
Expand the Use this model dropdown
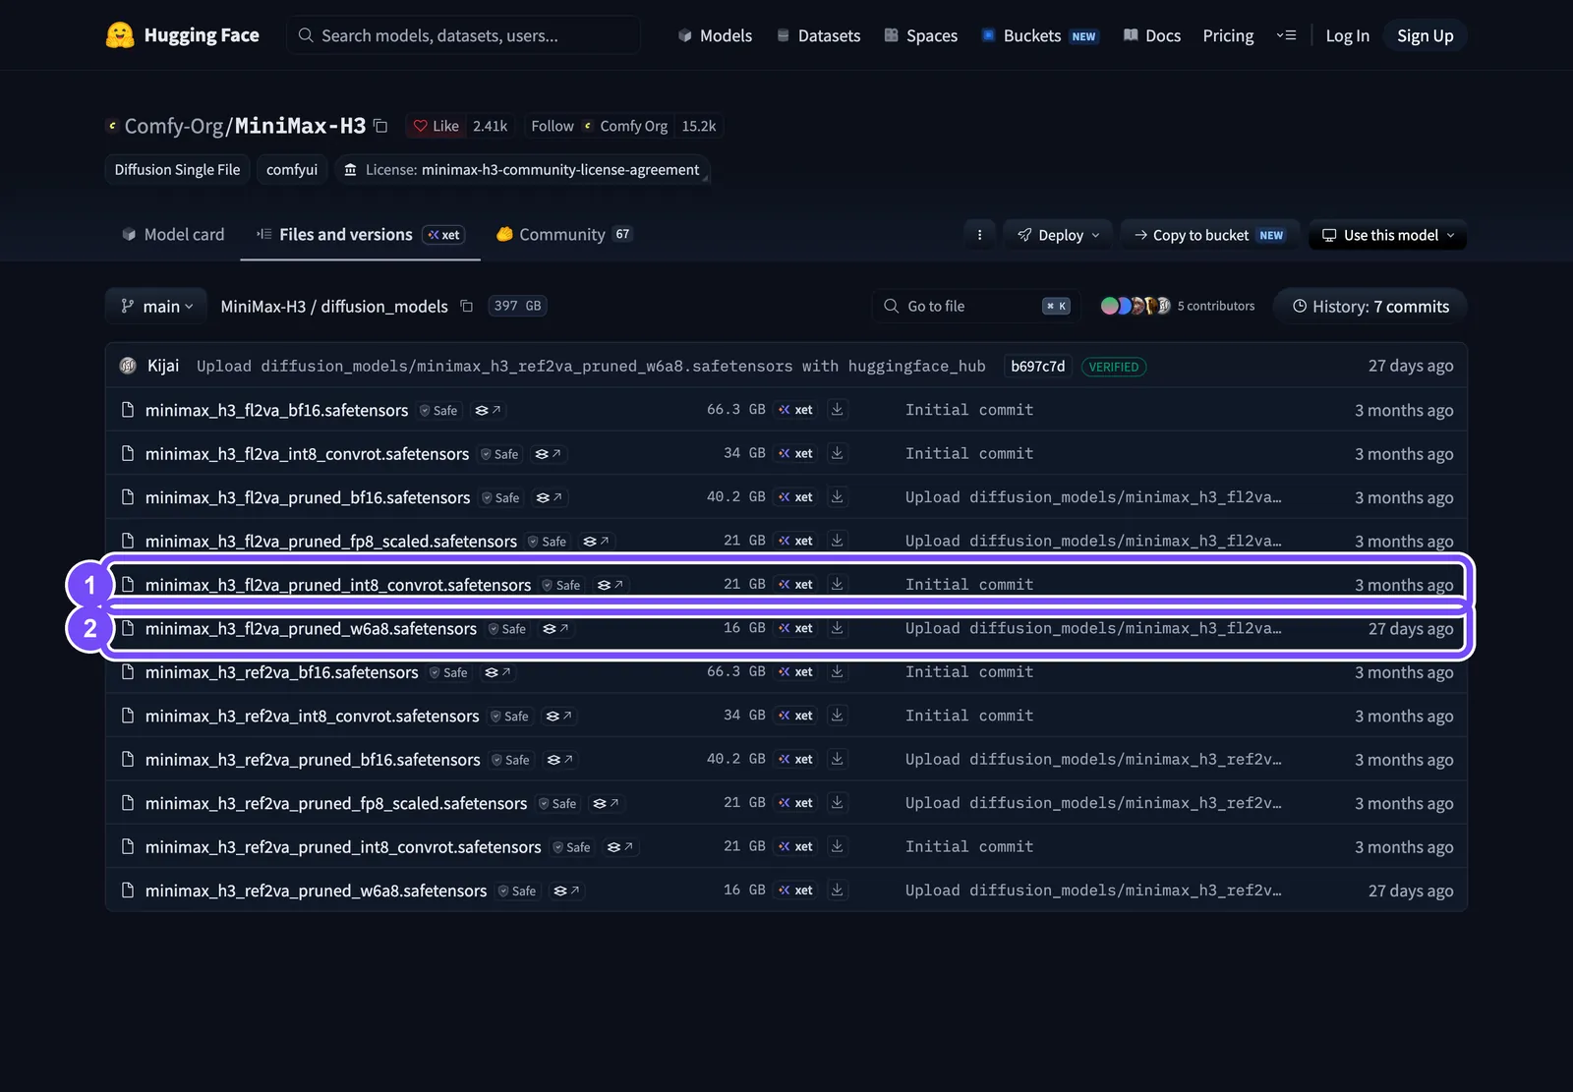1387,235
